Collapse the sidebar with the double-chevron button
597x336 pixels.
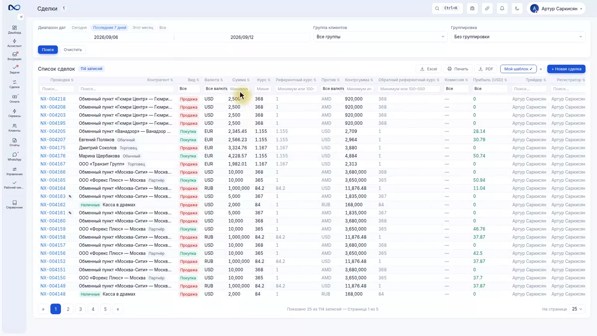pyautogui.click(x=21, y=17)
